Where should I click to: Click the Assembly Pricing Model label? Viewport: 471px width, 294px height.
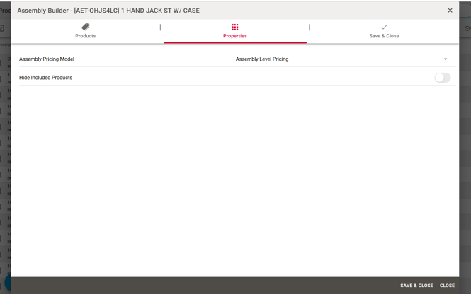coord(47,59)
